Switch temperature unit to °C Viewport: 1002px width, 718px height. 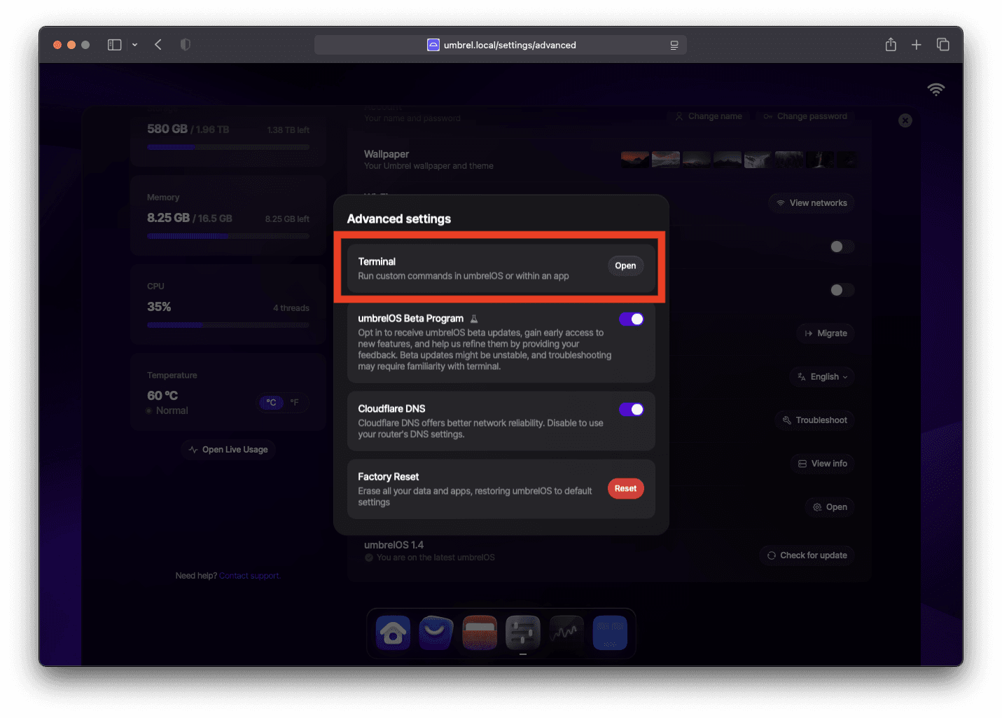tap(271, 403)
